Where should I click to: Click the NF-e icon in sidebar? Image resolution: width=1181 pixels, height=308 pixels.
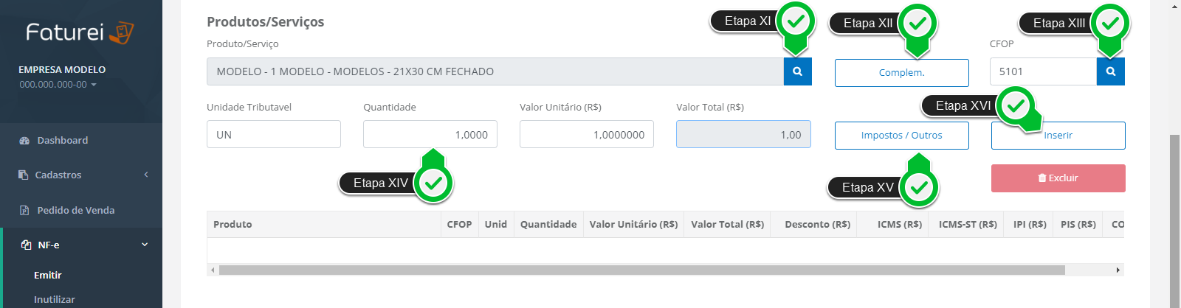click(x=26, y=245)
